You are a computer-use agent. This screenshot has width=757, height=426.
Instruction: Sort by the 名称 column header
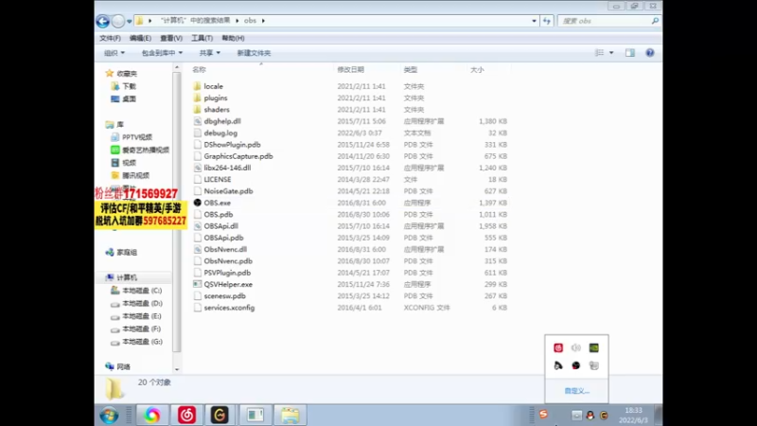199,69
